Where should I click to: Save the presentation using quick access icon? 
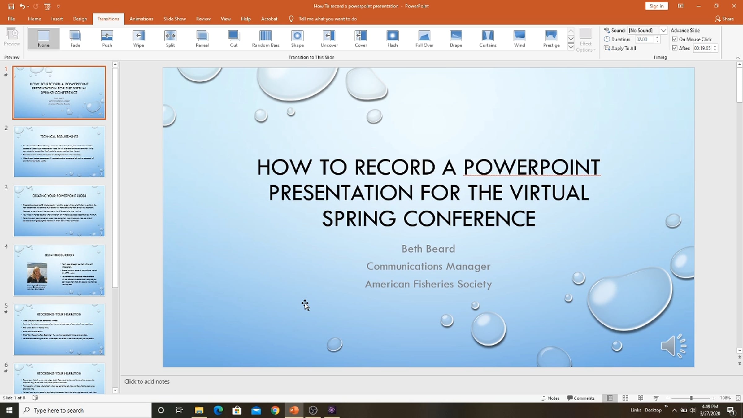click(x=11, y=6)
